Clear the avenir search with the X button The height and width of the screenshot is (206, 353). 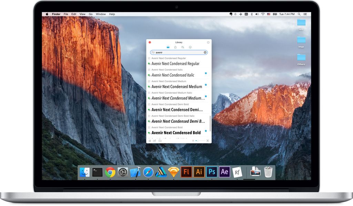click(x=205, y=52)
